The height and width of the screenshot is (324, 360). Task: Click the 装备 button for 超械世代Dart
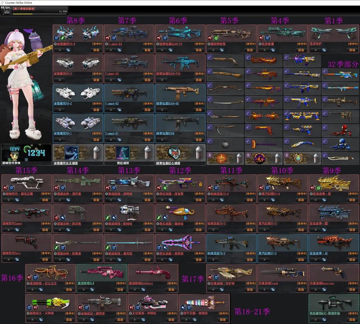(x=45, y=260)
